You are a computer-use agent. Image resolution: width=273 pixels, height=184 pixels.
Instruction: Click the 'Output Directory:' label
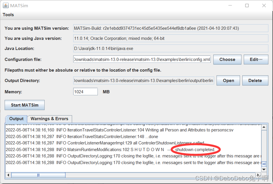(22, 81)
